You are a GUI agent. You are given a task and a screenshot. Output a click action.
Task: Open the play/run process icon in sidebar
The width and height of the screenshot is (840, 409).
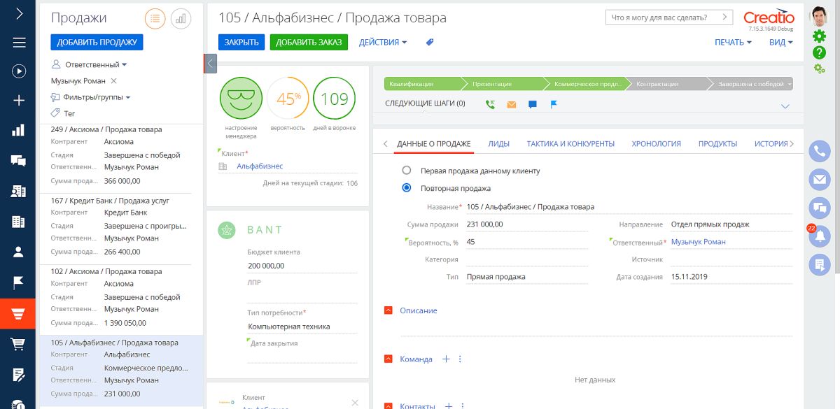tap(19, 71)
